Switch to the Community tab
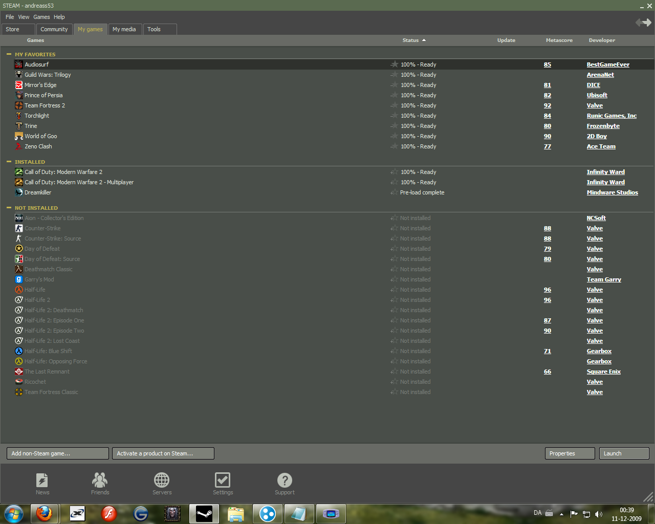Screen dimensions: 655x524 tap(54, 29)
